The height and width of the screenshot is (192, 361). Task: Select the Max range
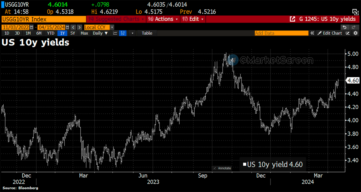click(x=84, y=33)
